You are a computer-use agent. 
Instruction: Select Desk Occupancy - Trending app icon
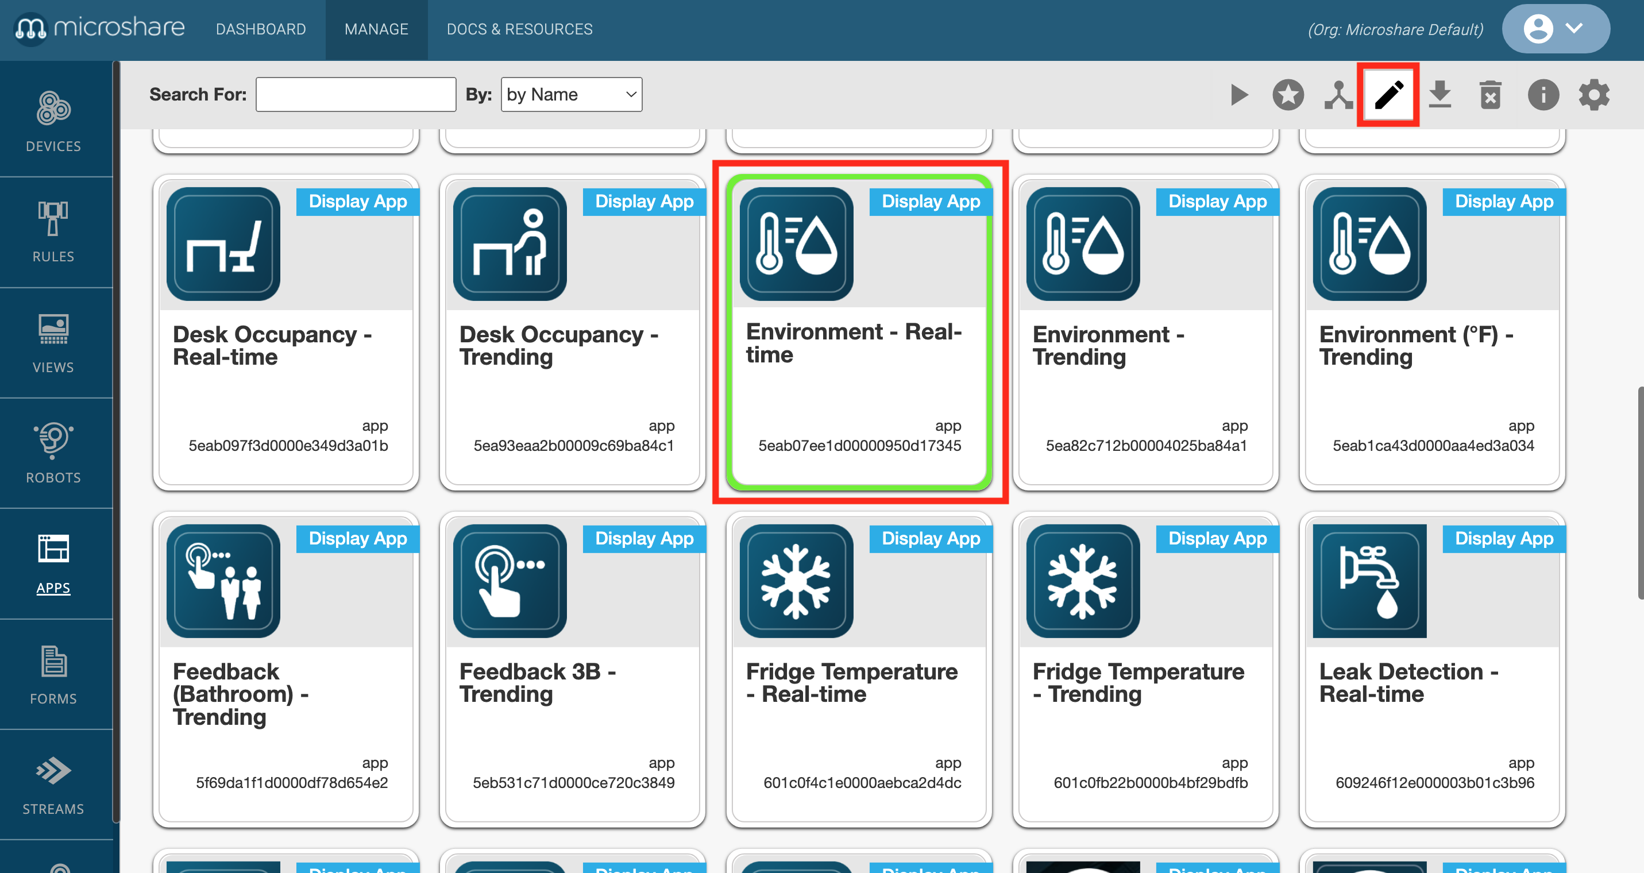(x=510, y=244)
